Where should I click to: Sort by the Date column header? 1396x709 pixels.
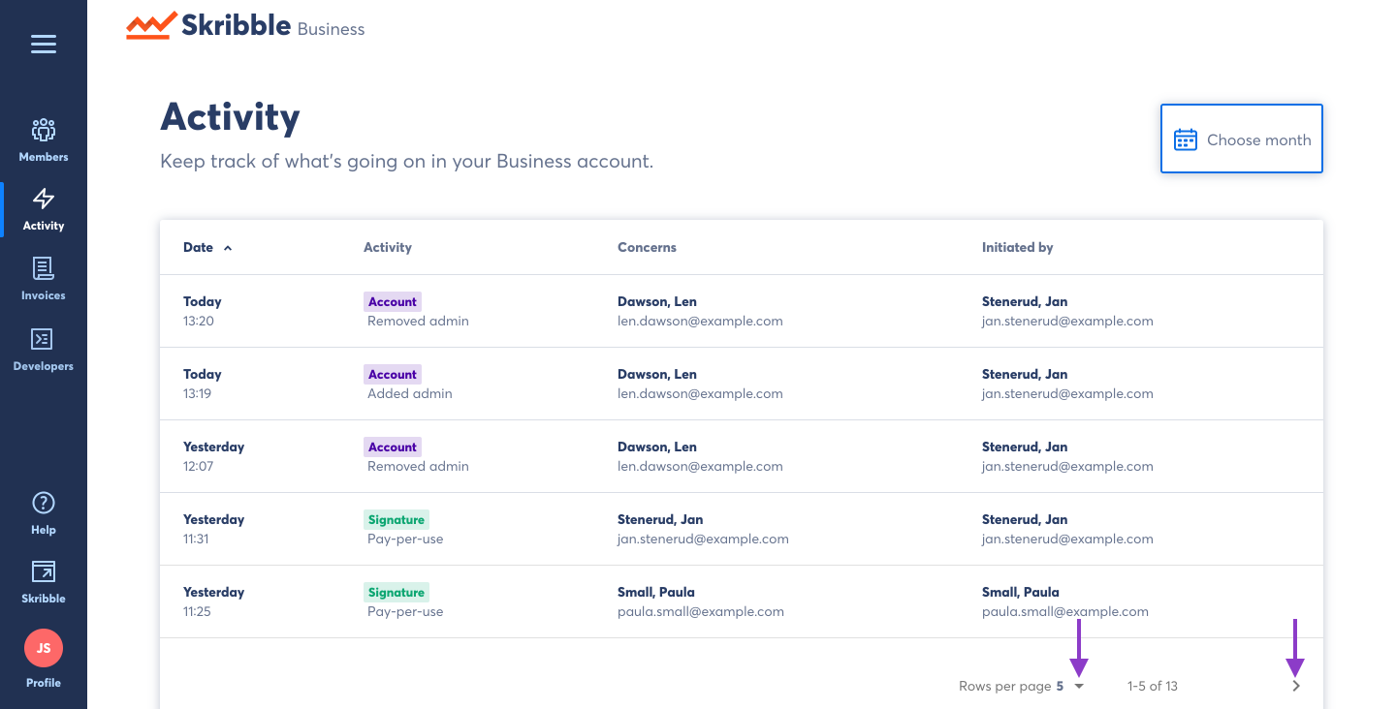(198, 247)
